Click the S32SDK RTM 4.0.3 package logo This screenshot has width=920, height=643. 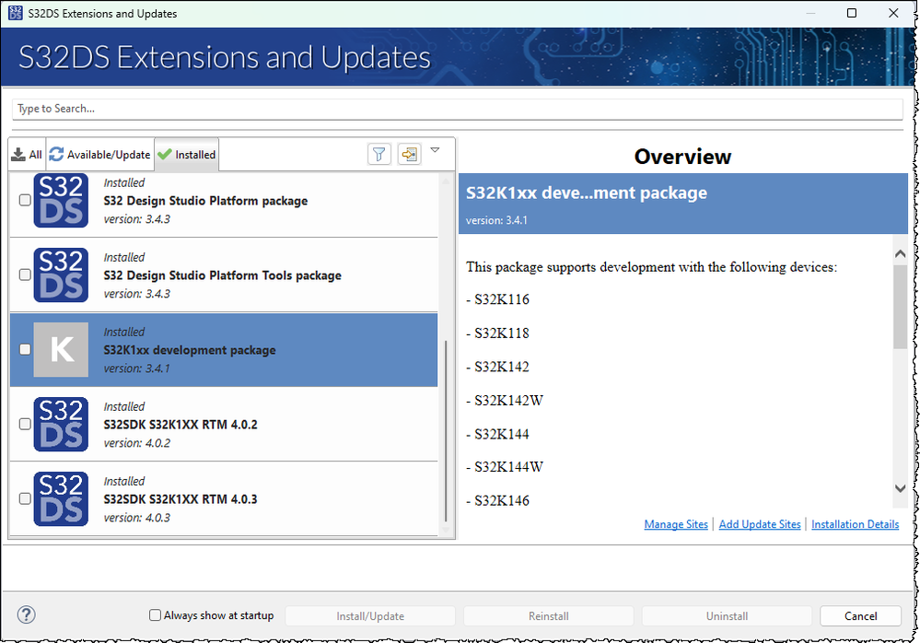pyautogui.click(x=61, y=498)
